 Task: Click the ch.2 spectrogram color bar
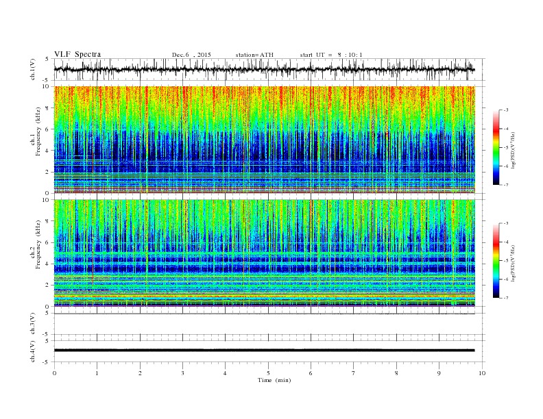pyautogui.click(x=496, y=260)
